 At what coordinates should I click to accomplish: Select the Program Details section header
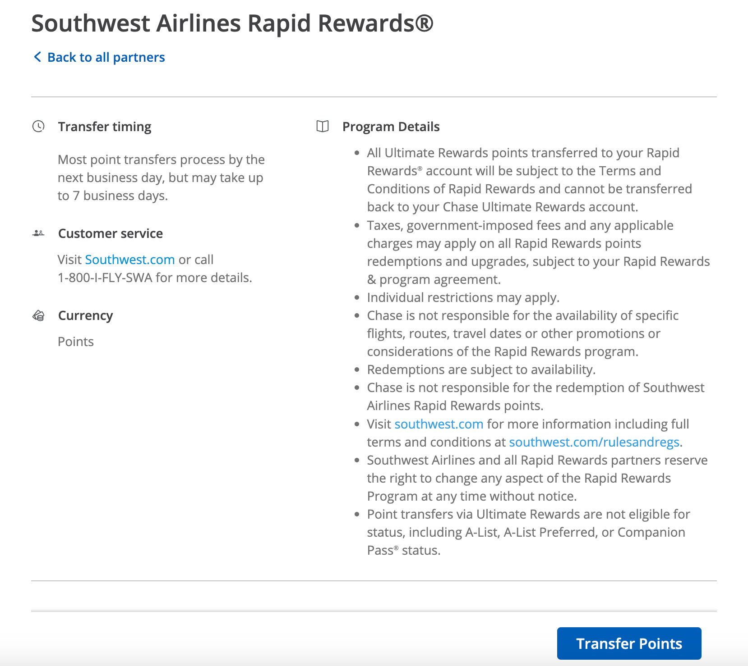pos(391,127)
